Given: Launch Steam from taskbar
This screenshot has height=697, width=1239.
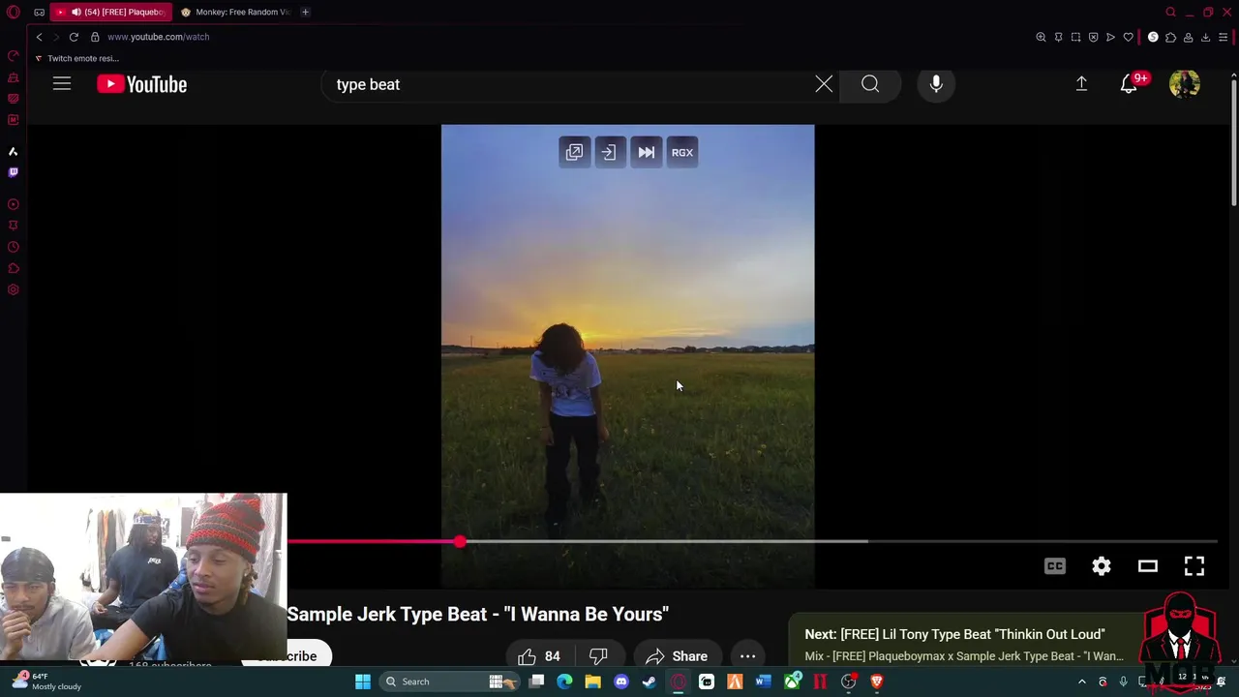Looking at the screenshot, I should 650,682.
